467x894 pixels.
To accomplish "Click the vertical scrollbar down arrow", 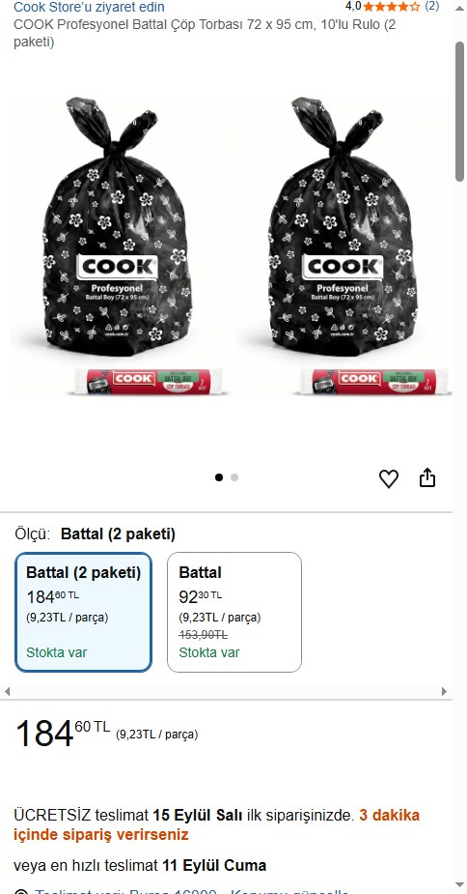I will tap(459, 884).
